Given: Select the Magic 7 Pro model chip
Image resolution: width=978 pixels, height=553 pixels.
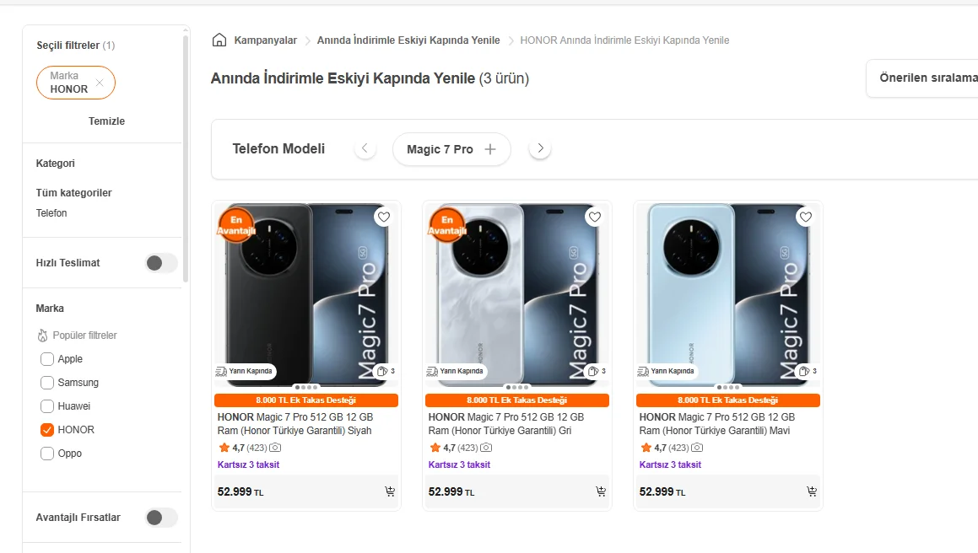Looking at the screenshot, I should click(451, 149).
